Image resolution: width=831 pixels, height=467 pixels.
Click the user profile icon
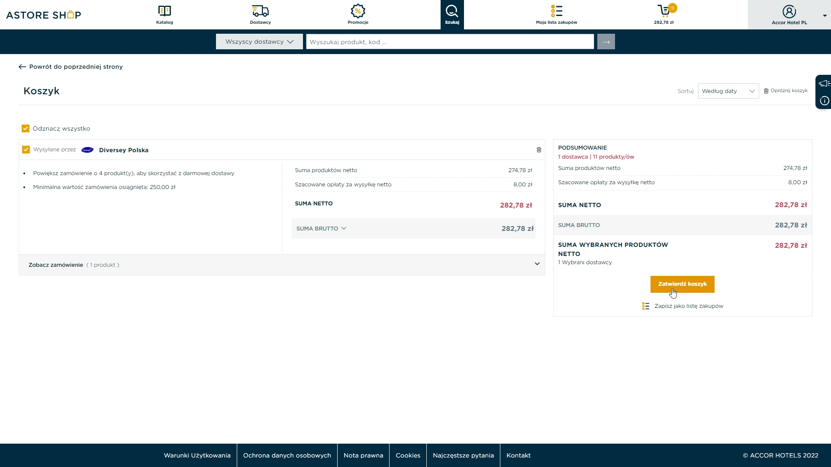coord(789,11)
